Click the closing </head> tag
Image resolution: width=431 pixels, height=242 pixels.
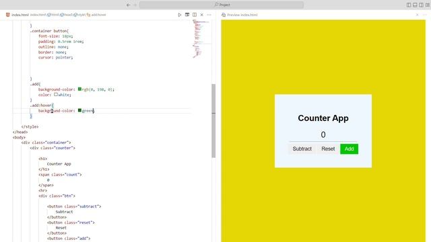click(x=20, y=132)
